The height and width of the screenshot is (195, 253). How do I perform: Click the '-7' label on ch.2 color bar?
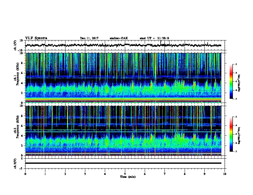coord(235,151)
